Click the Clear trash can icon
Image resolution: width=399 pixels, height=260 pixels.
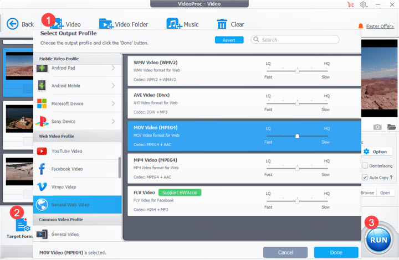[222, 24]
